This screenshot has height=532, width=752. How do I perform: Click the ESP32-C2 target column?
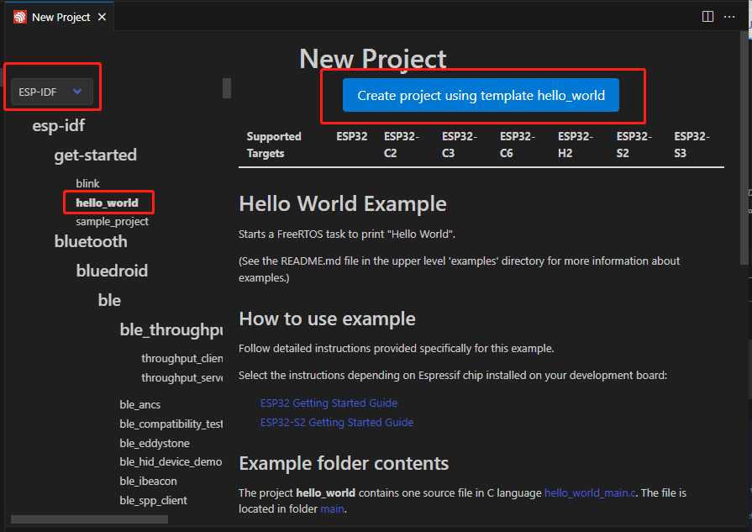(402, 145)
